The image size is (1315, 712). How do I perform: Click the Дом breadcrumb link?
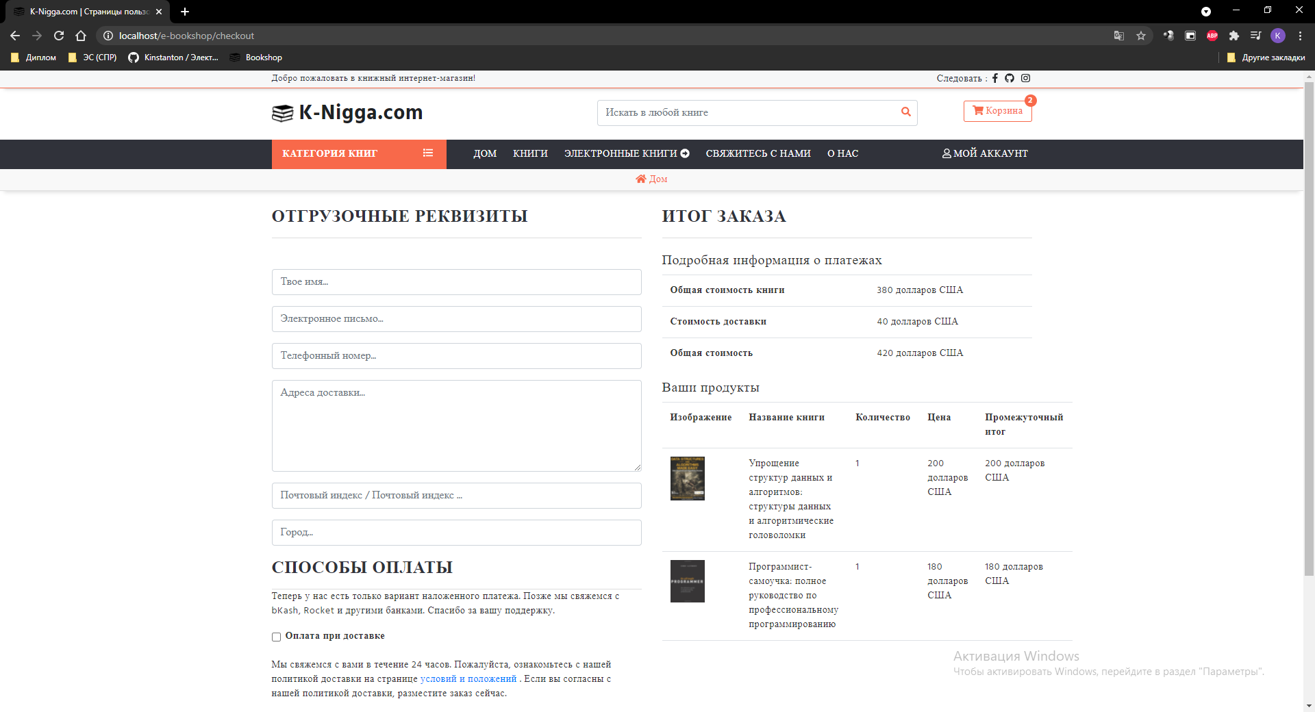pyautogui.click(x=658, y=179)
